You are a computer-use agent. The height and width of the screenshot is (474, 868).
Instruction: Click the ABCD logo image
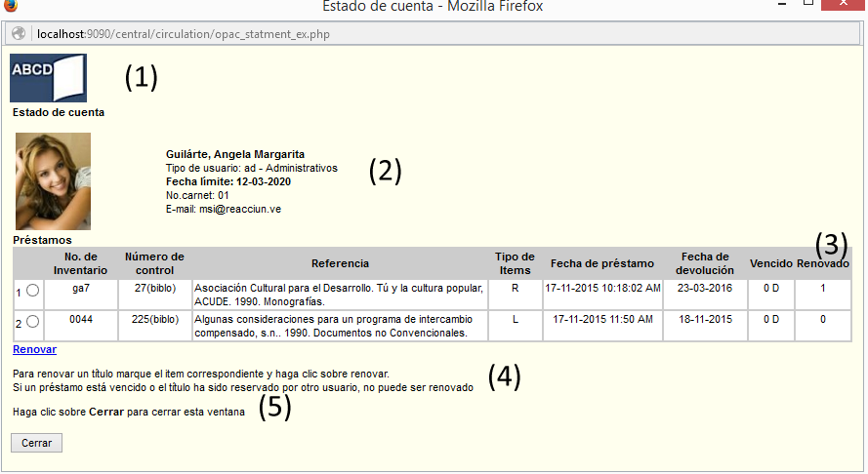[x=48, y=78]
